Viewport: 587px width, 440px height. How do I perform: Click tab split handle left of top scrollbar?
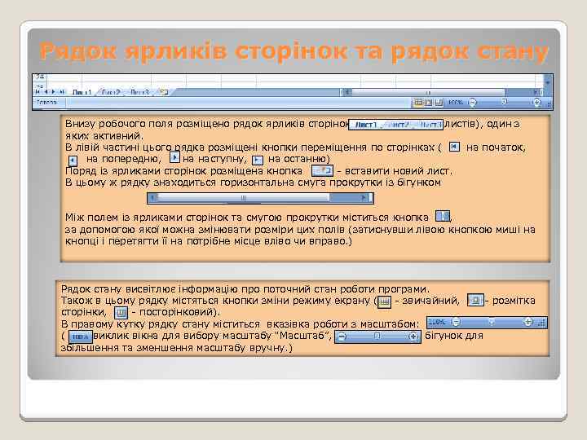[x=341, y=92]
